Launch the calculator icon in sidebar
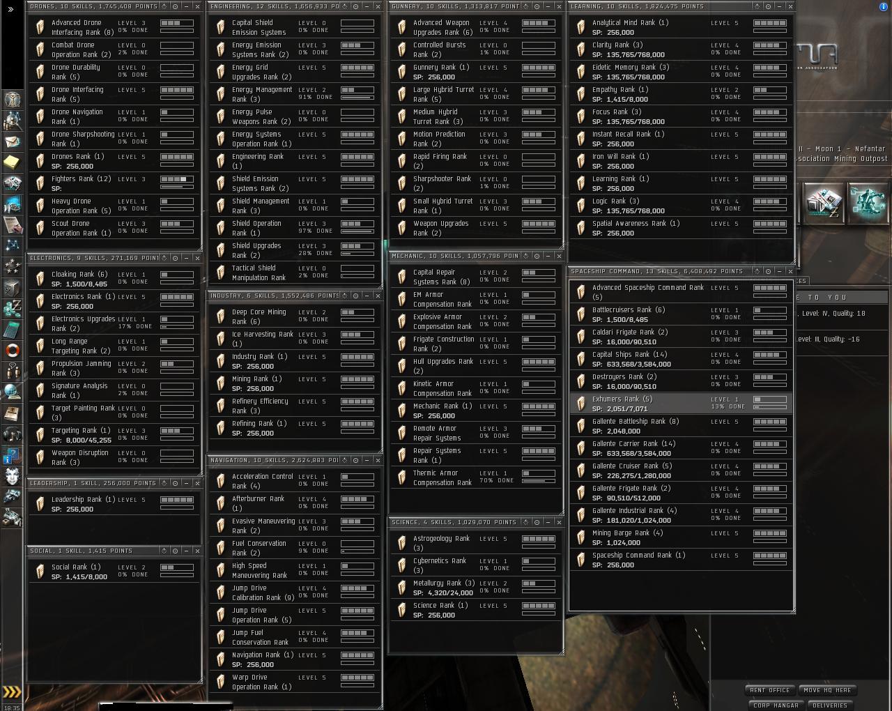892x711 pixels. 12,329
